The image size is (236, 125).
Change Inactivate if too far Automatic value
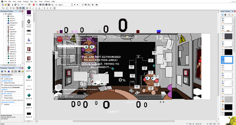(18, 87)
